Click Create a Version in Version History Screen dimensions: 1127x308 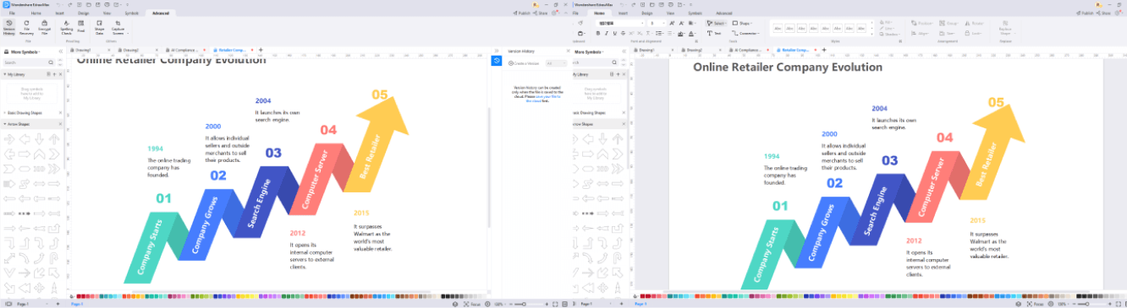(525, 63)
